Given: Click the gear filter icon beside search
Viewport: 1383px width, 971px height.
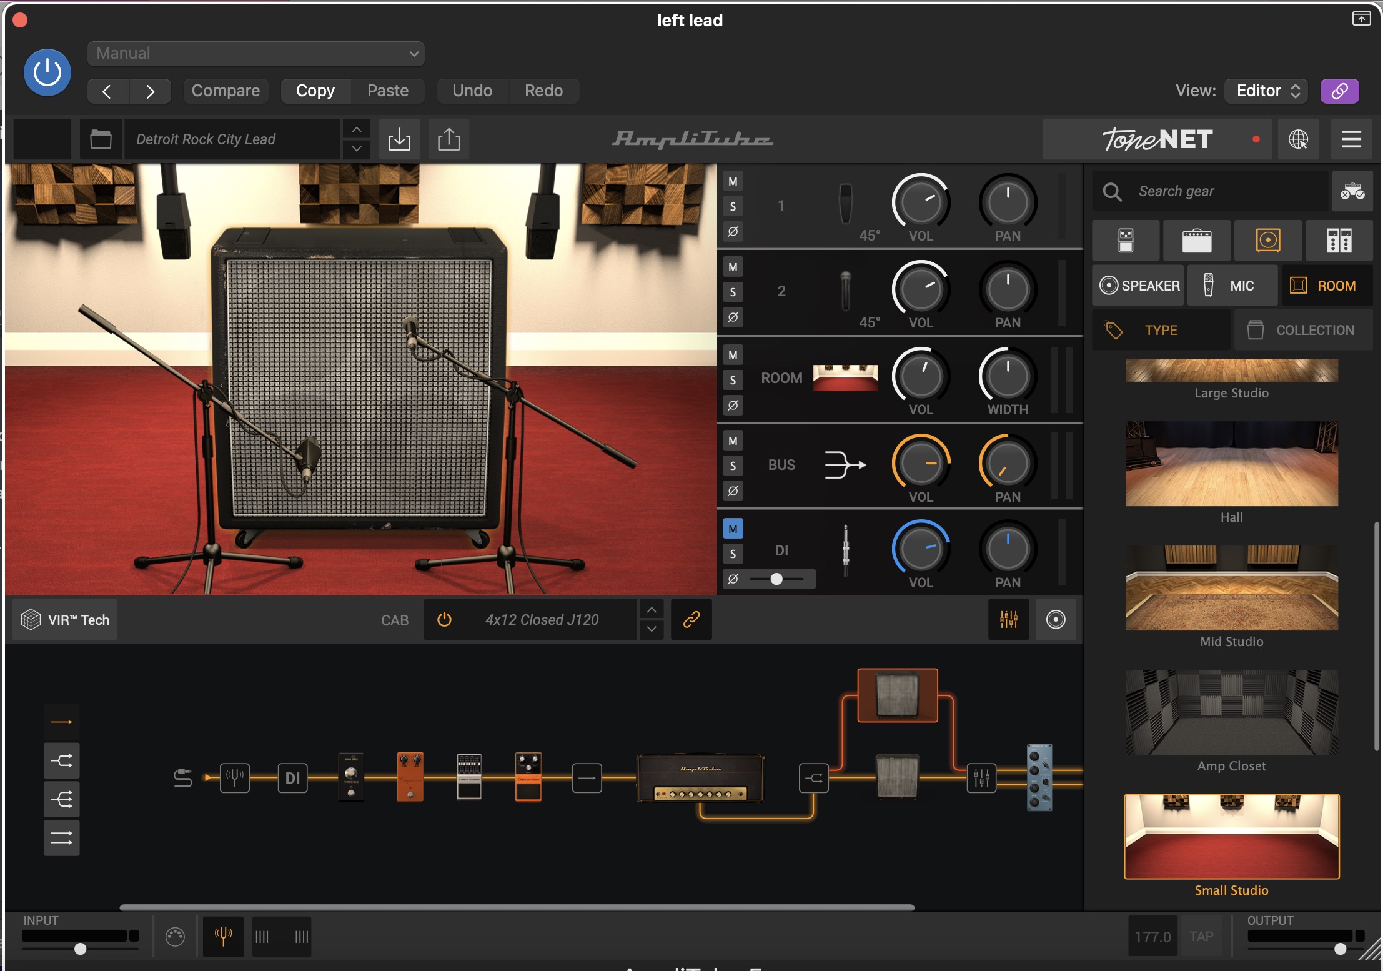Looking at the screenshot, I should coord(1352,191).
